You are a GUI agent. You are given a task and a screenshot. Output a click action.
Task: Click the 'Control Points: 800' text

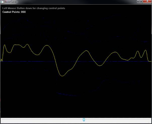tap(14, 12)
